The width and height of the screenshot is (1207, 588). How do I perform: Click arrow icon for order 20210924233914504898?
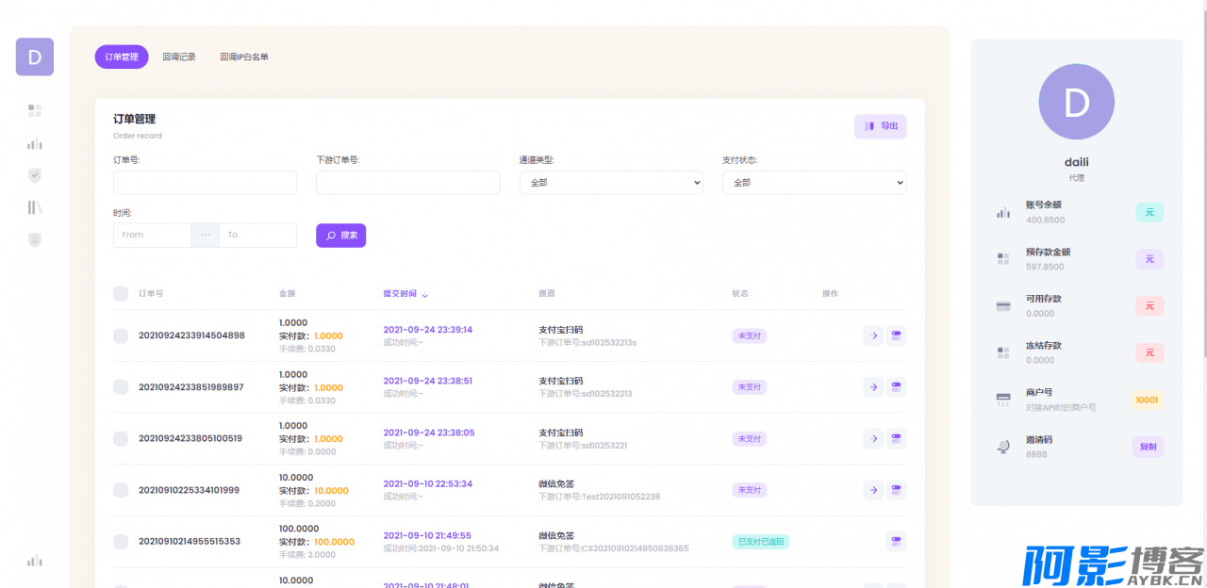click(x=873, y=335)
